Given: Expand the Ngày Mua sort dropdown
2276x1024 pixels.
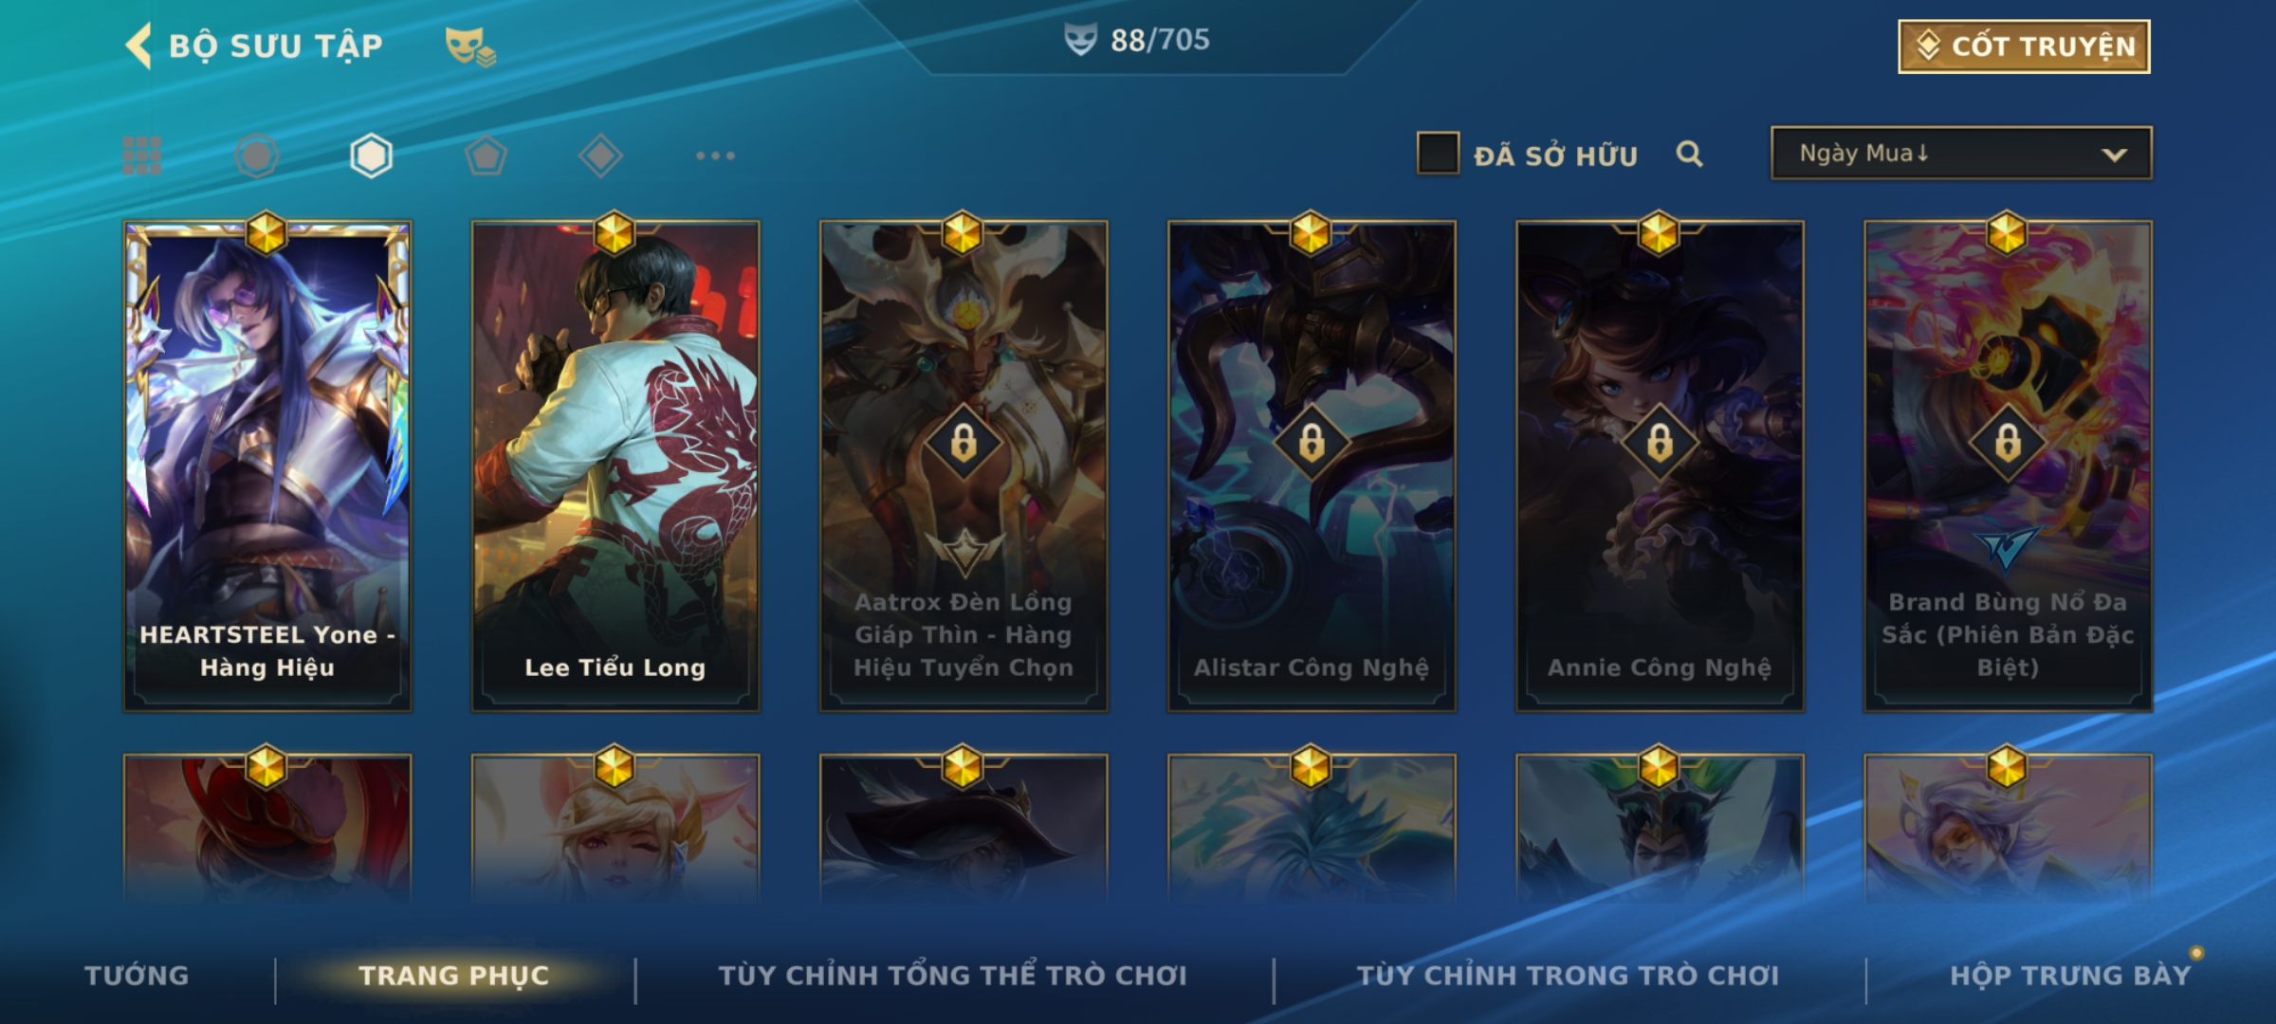Looking at the screenshot, I should tap(1961, 154).
